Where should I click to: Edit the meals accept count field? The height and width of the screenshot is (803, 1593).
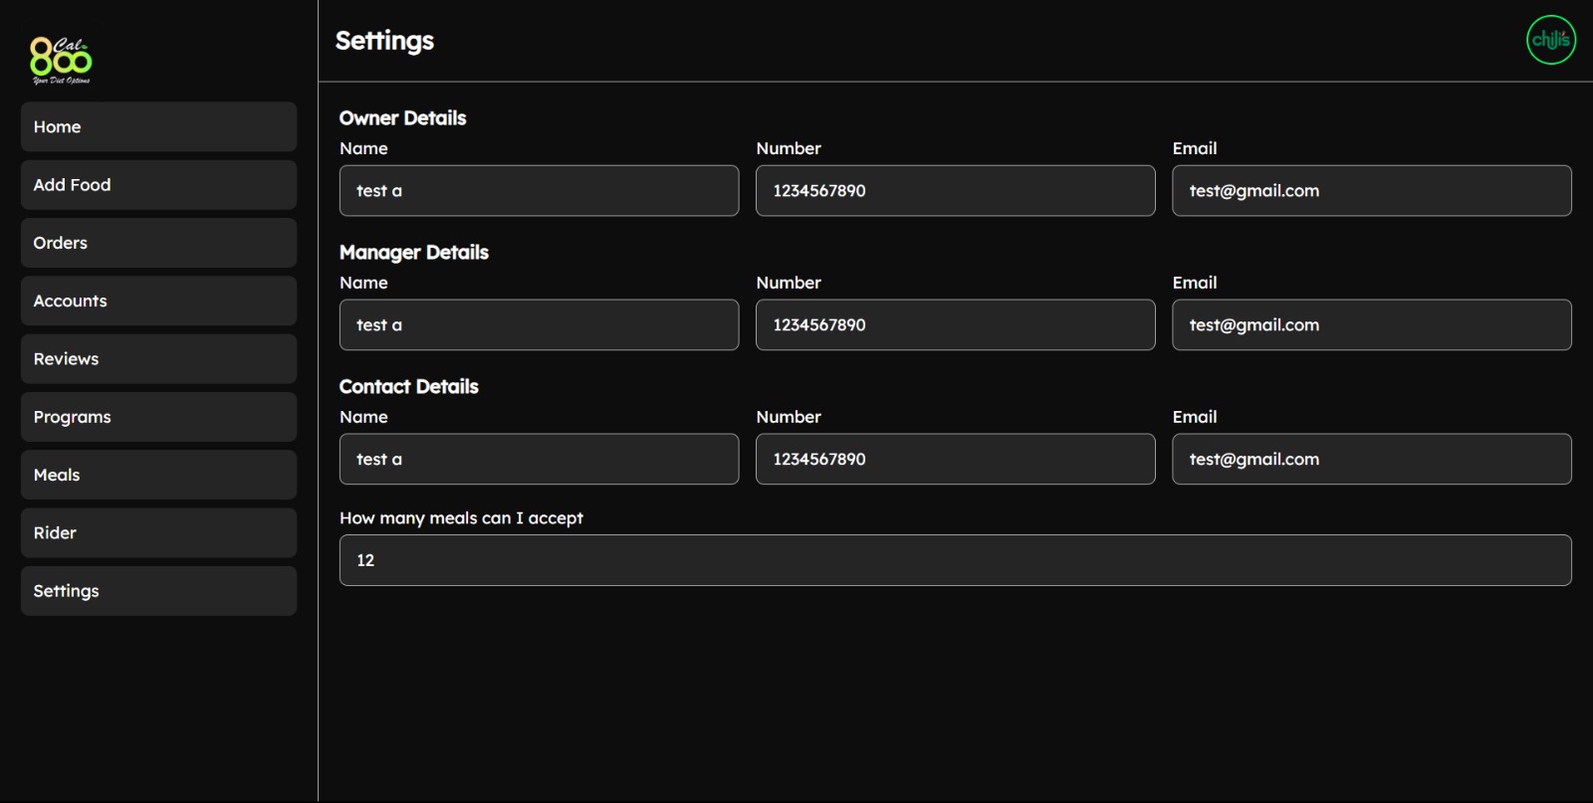click(x=955, y=560)
